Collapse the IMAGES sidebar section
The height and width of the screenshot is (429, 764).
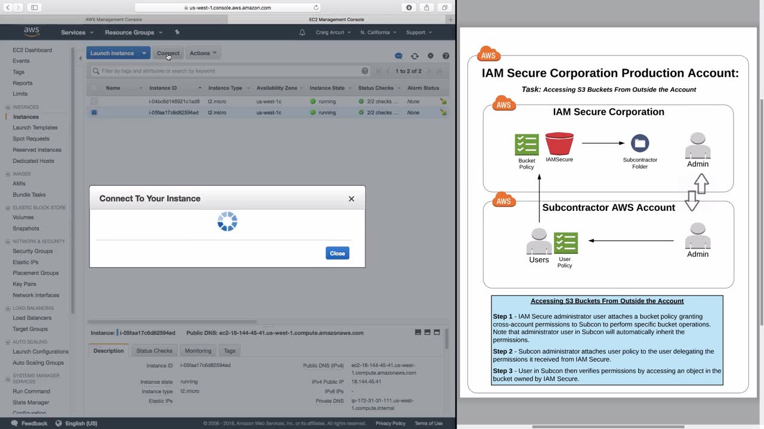pyautogui.click(x=8, y=174)
